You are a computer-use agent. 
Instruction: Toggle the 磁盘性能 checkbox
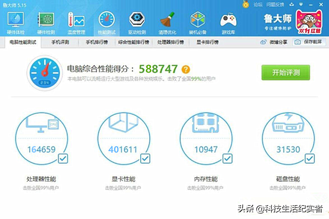(x=310, y=158)
